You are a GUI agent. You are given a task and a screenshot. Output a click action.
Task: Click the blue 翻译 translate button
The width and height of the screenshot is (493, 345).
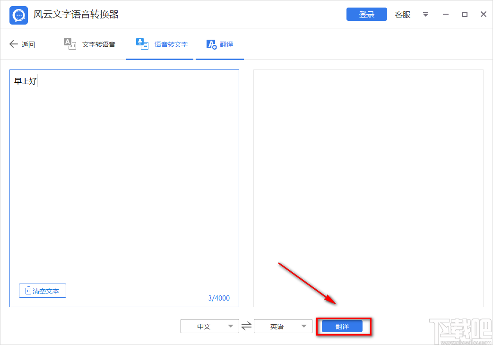point(342,327)
